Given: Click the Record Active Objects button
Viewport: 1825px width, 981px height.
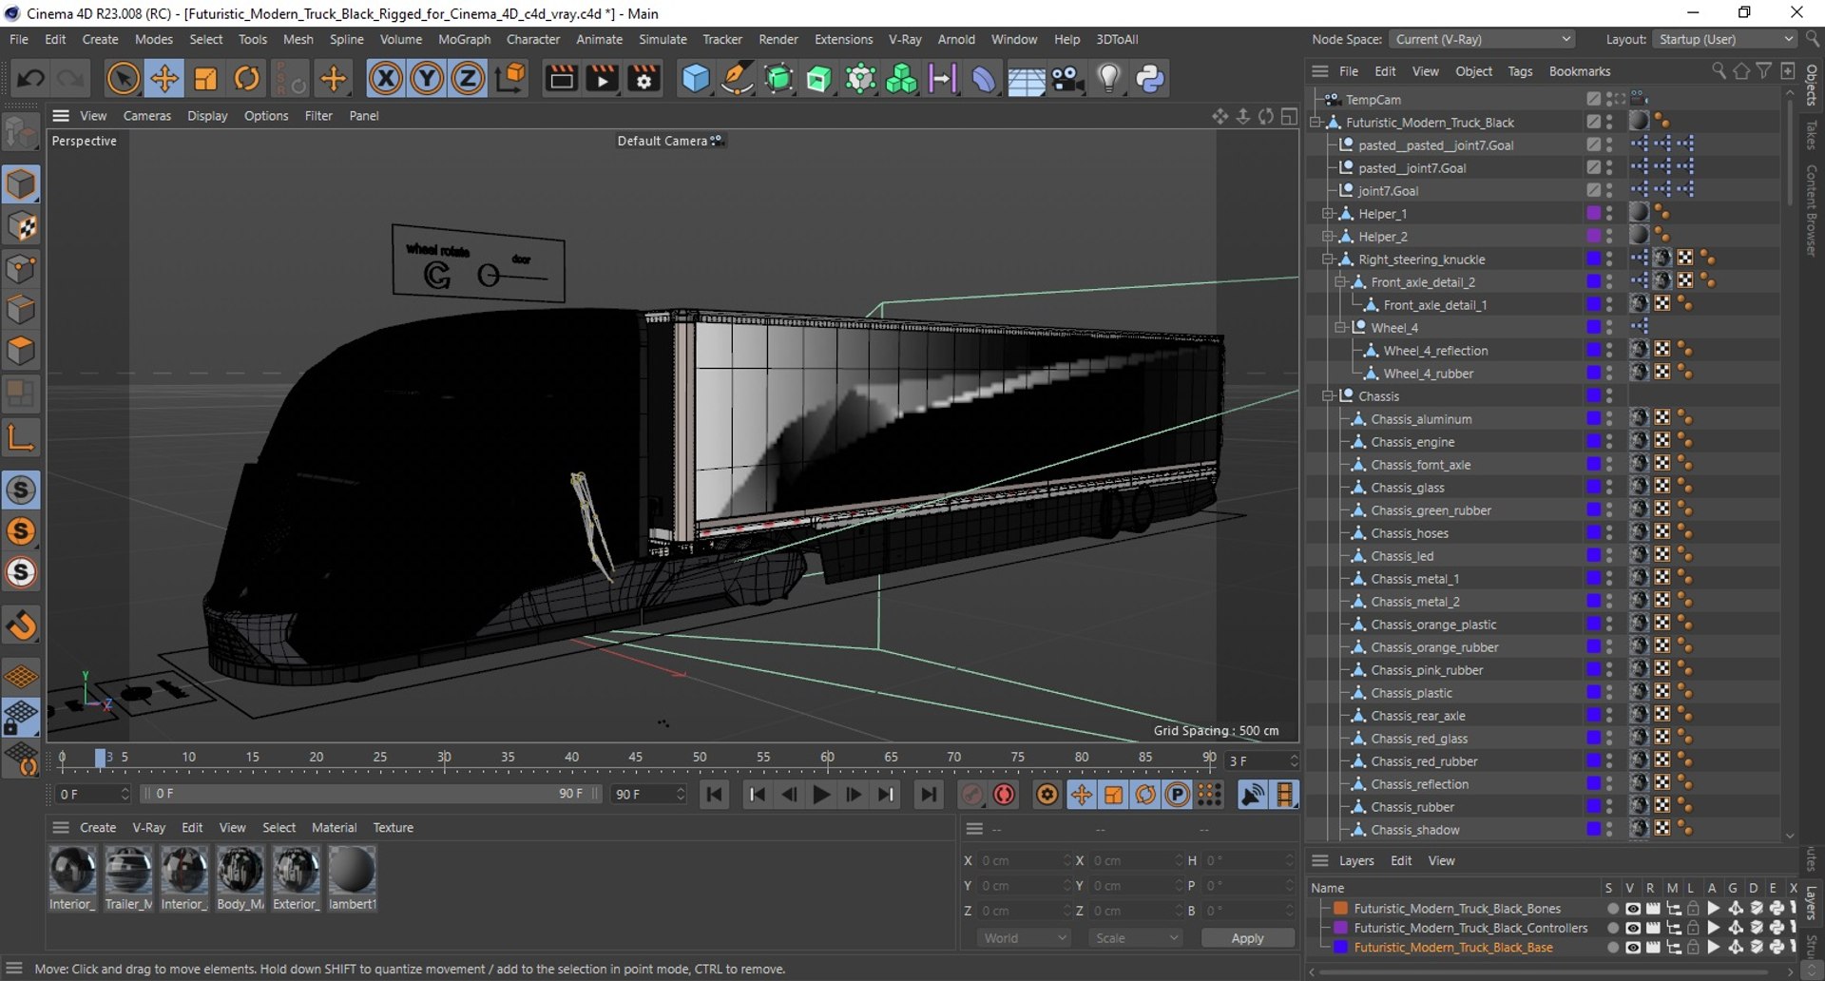Looking at the screenshot, I should coord(971,795).
